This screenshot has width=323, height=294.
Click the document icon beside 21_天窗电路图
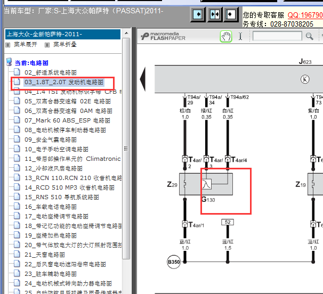click(17, 254)
